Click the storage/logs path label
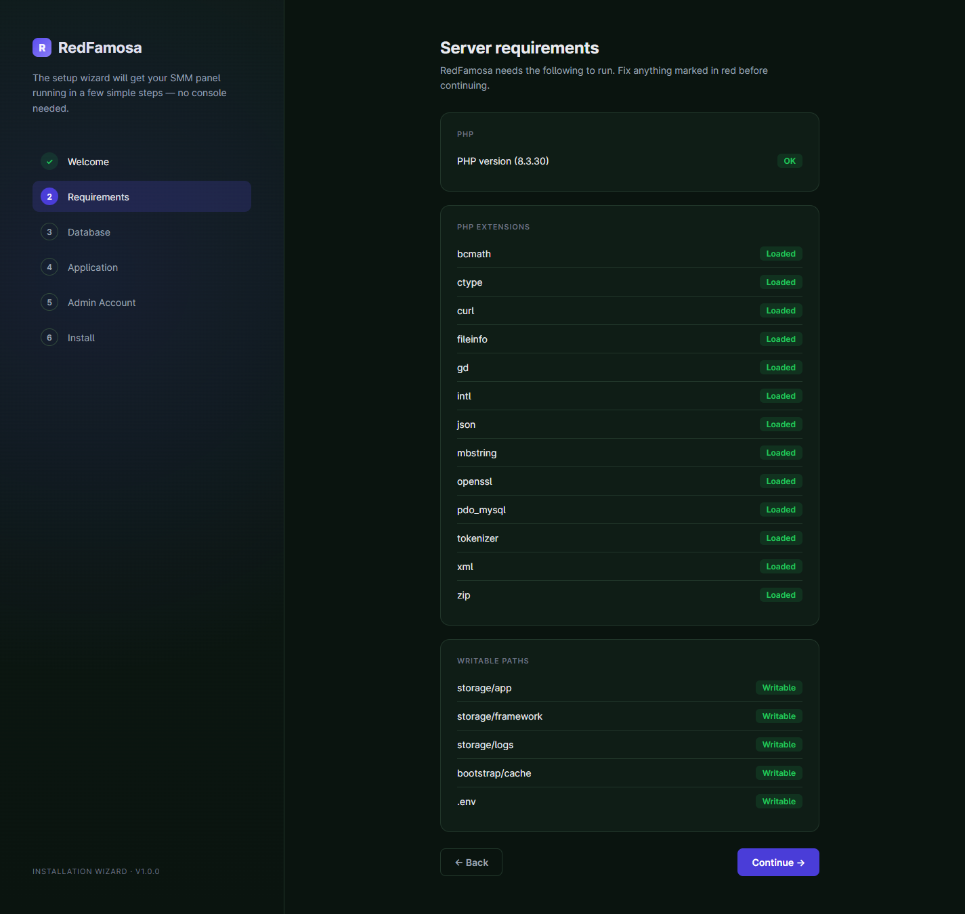965x914 pixels. coord(485,745)
